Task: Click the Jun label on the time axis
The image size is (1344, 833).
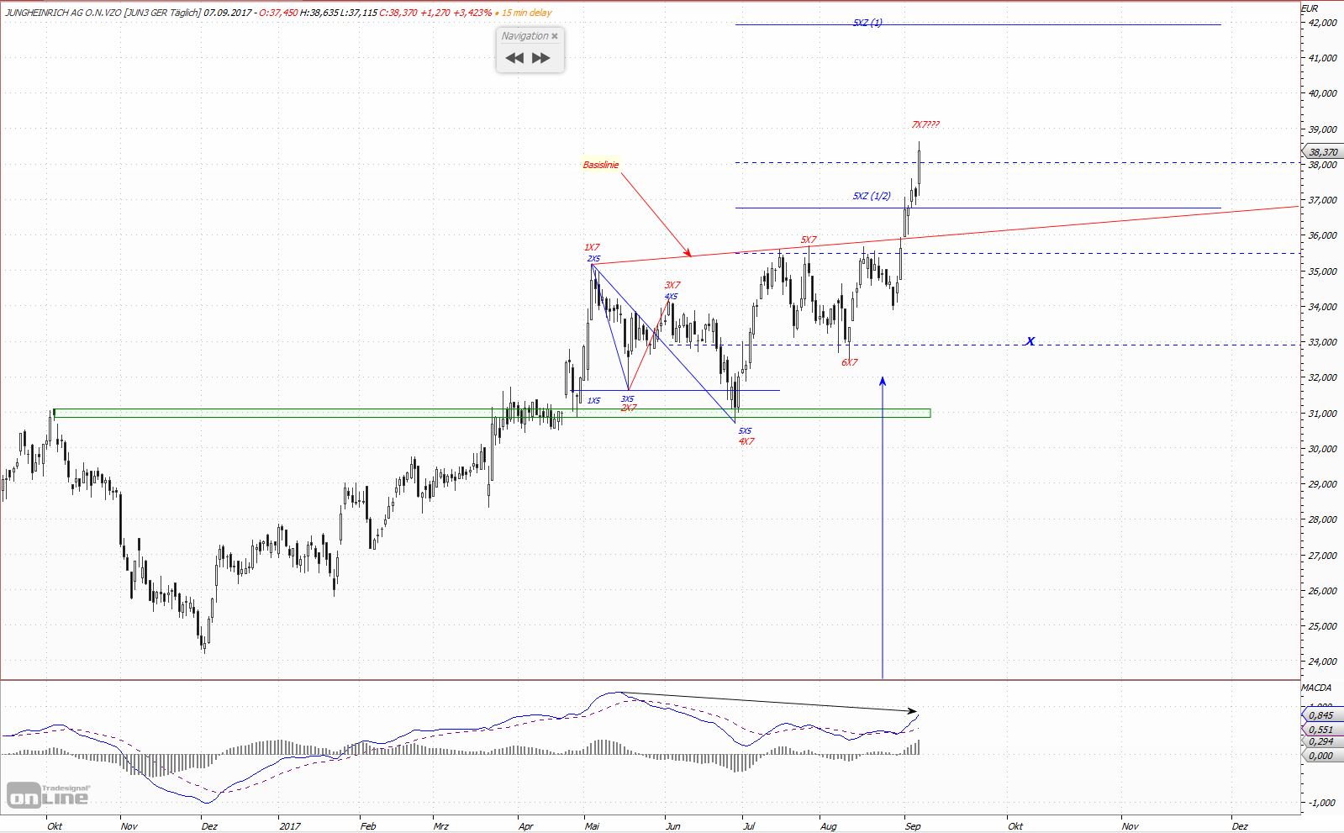Action: (x=673, y=826)
